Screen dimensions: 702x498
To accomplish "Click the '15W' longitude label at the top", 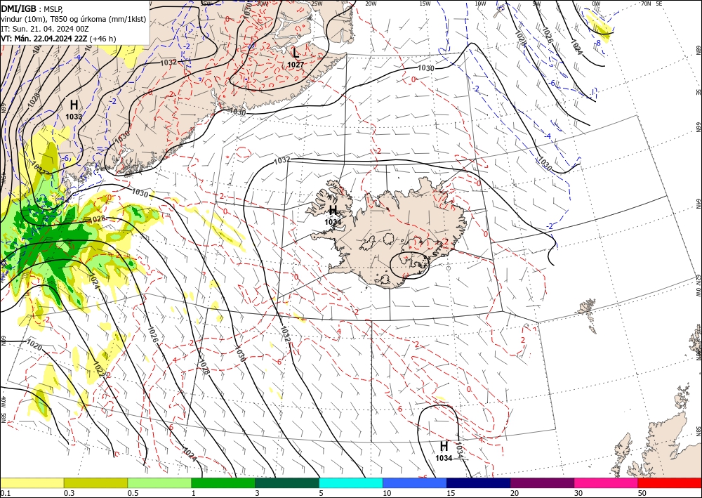I will click(x=425, y=4).
